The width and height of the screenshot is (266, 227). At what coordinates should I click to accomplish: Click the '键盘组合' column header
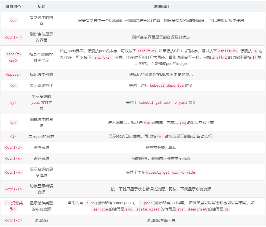pos(13,7)
